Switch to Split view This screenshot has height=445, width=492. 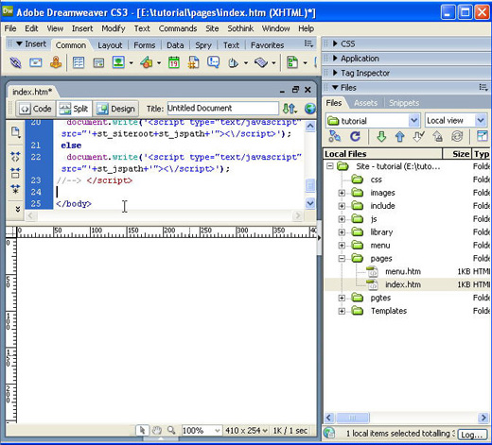pos(74,109)
